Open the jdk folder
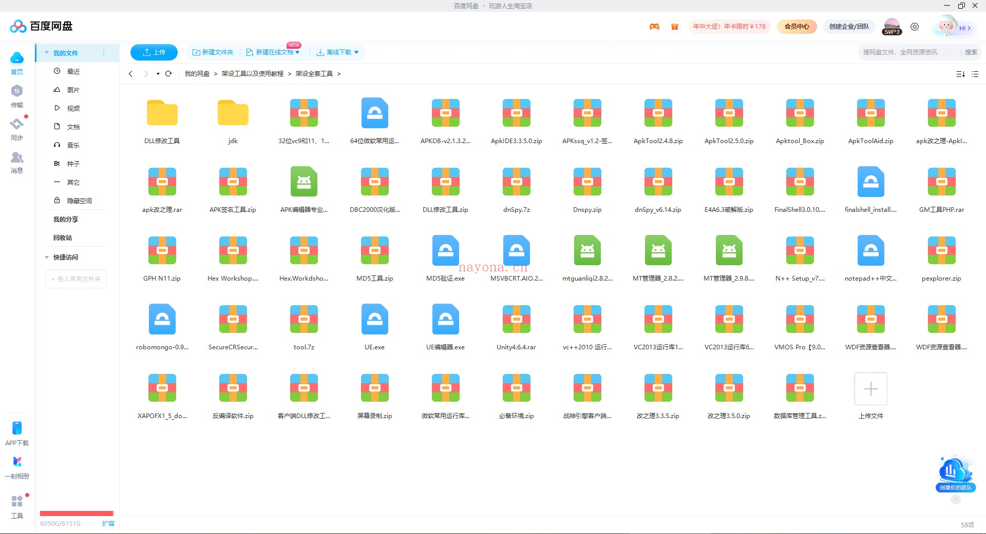The image size is (986, 534). point(233,112)
